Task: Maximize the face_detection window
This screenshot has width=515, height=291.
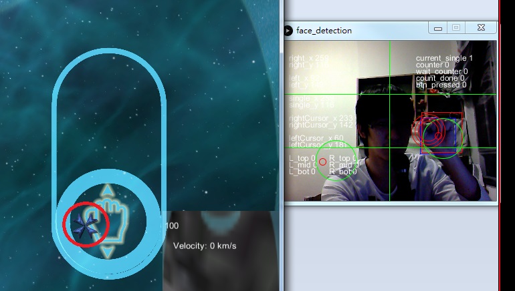Action: [x=456, y=28]
